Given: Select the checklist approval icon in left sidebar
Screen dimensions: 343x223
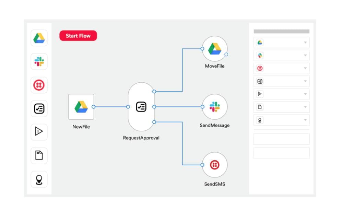Looking at the screenshot, I should [x=39, y=108].
